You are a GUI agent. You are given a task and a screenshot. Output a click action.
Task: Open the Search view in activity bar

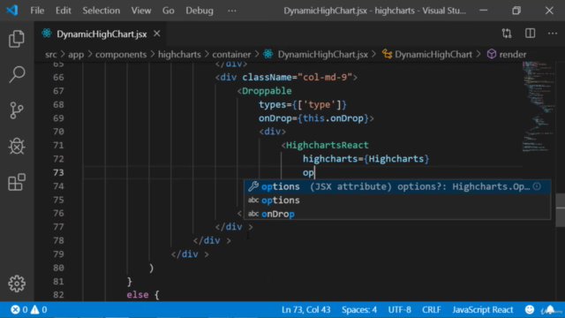(x=17, y=74)
